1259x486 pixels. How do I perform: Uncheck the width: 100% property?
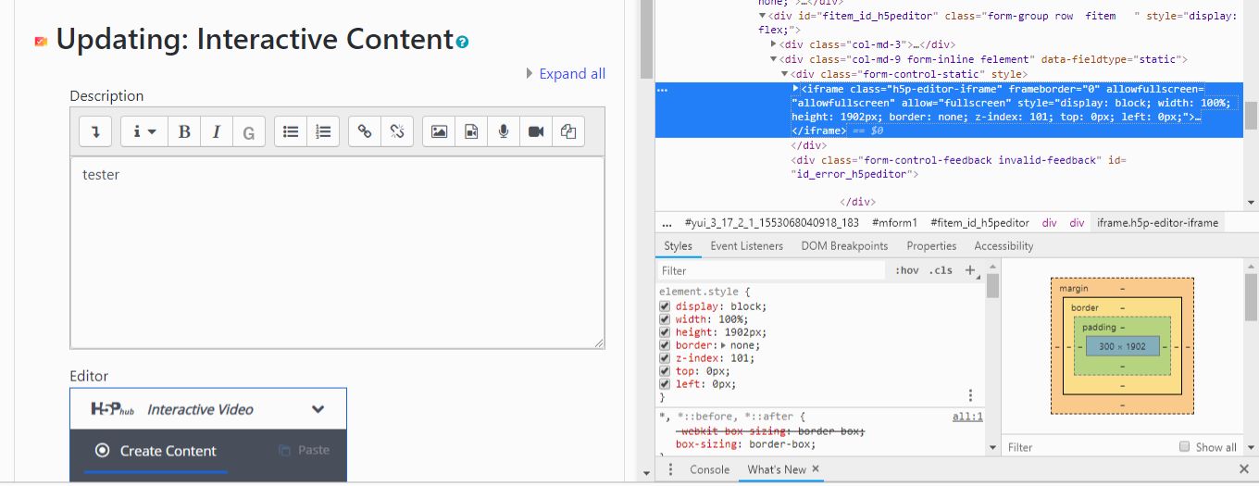coord(665,319)
